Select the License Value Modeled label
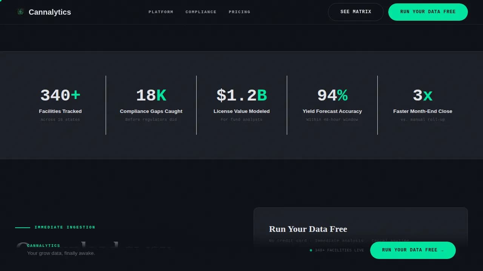483x271 pixels. (241, 111)
